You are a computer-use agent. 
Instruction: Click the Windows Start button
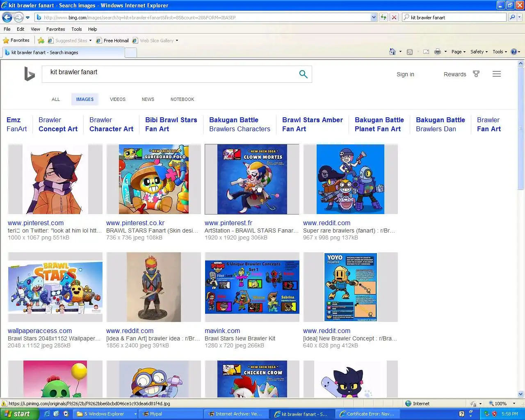[x=20, y=414]
